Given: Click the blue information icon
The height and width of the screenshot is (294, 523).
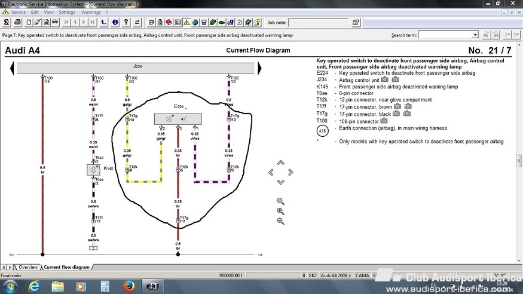Looking at the screenshot, I should [x=115, y=22].
